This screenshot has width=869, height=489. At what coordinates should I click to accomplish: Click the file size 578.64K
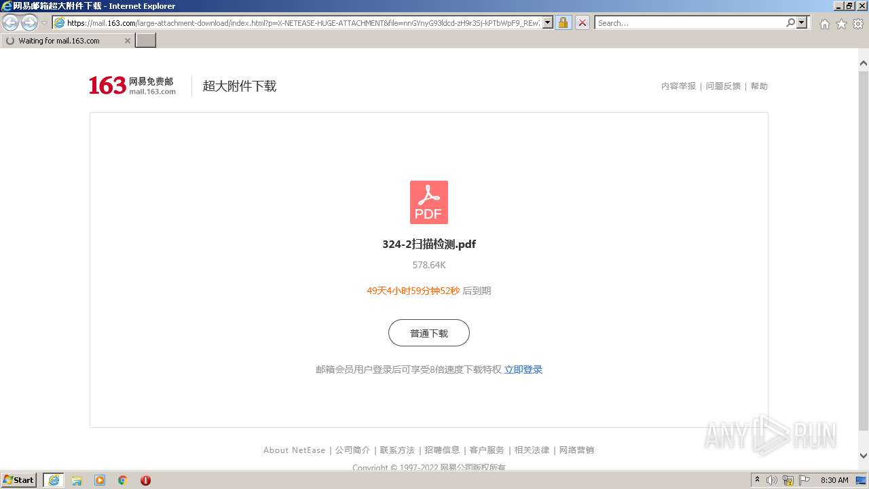(429, 265)
